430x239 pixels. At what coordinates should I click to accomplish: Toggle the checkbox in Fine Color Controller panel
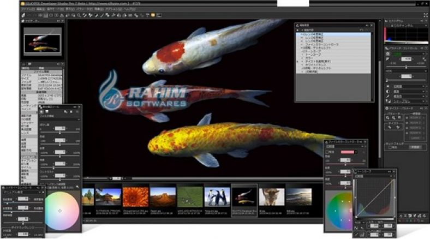[x=327, y=152]
